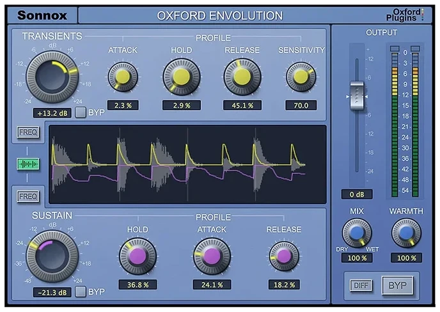Click the -21.3 dB sustain value field

point(52,293)
